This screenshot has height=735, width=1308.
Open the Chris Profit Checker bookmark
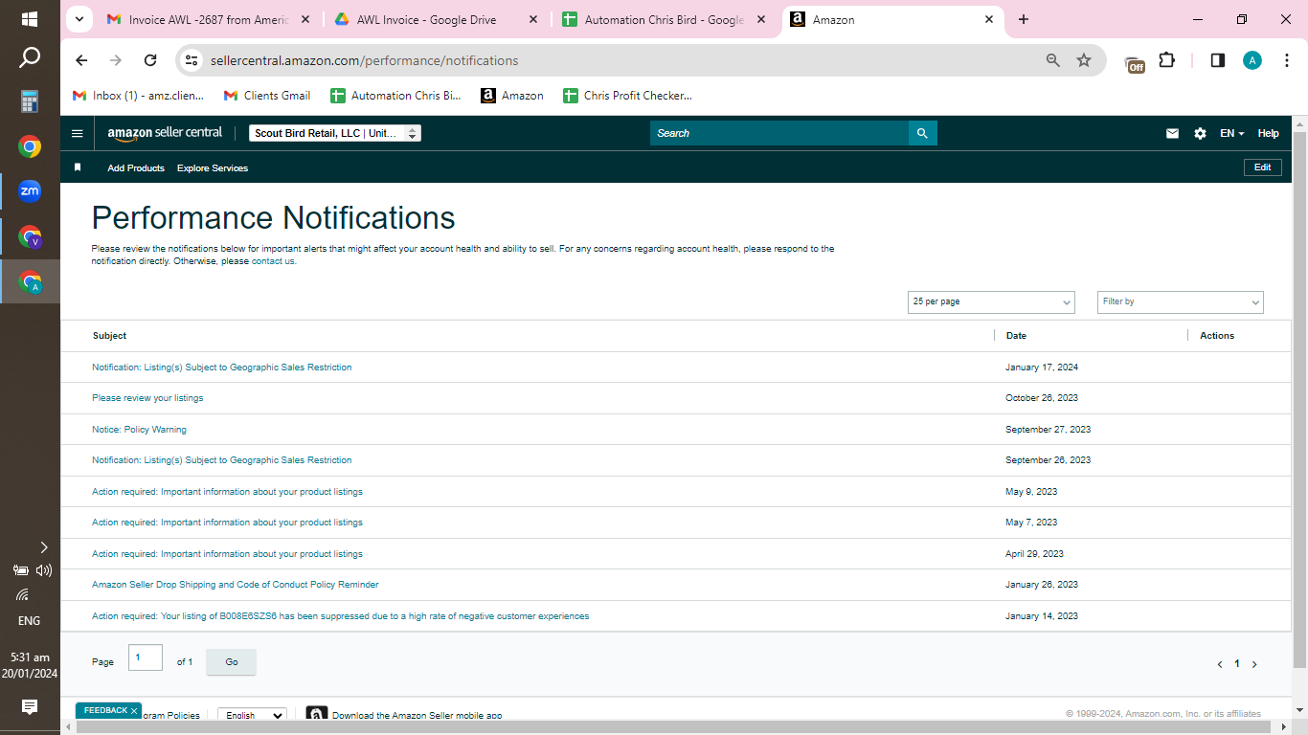(x=627, y=96)
